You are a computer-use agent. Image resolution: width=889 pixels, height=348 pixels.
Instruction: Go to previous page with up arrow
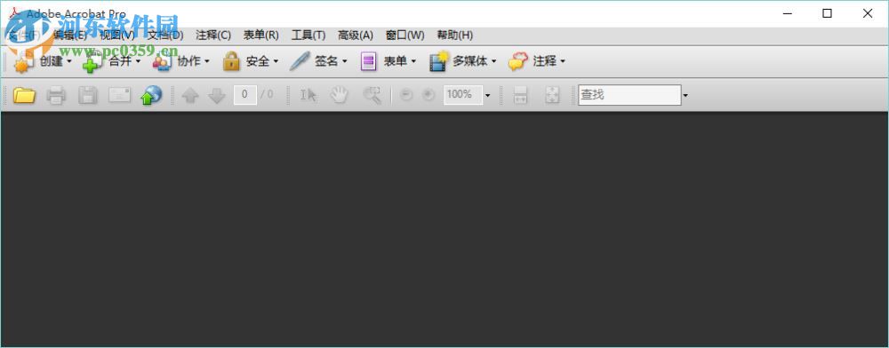[x=190, y=96]
